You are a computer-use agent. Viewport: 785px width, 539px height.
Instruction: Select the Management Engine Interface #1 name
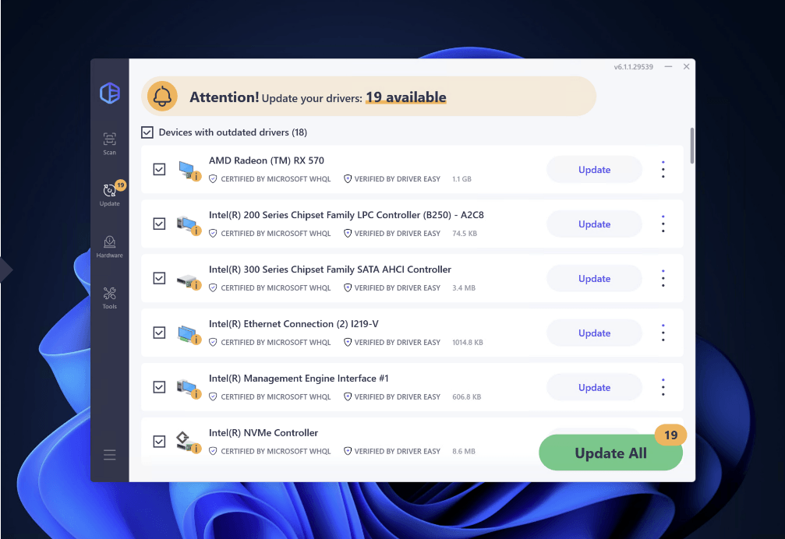coord(299,379)
